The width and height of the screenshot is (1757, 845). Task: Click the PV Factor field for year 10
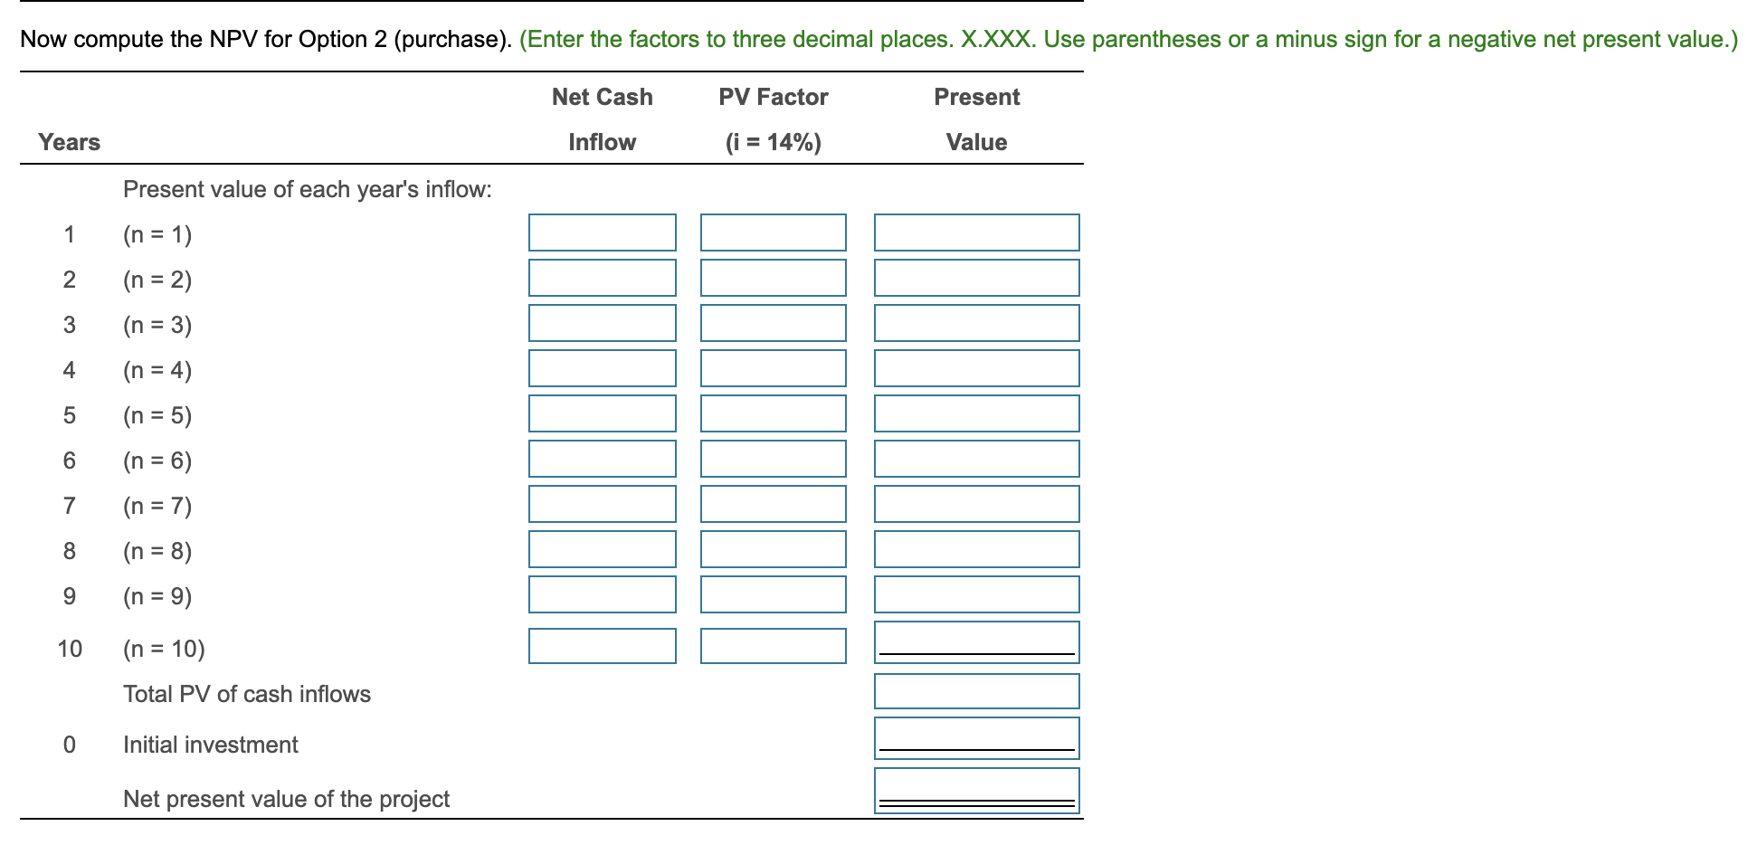click(x=772, y=646)
